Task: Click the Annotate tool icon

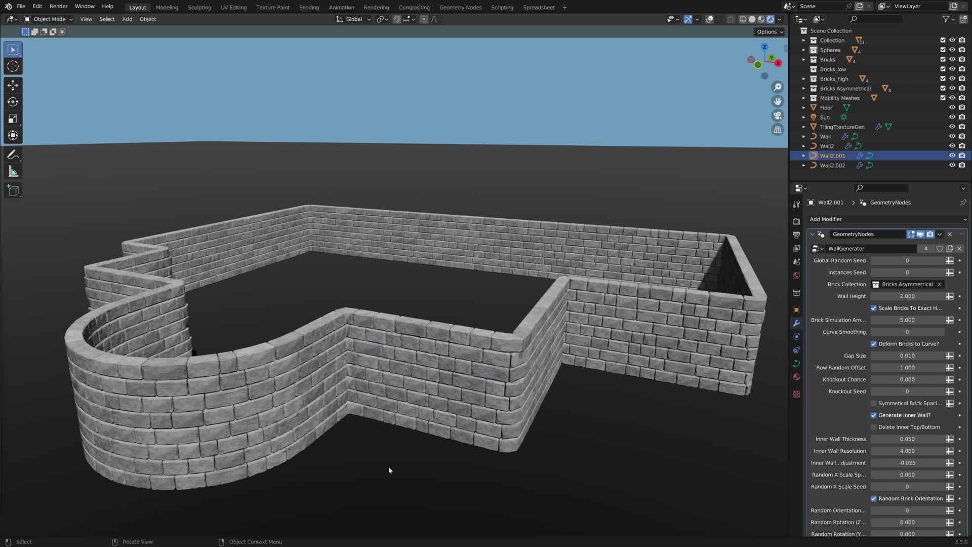Action: click(13, 155)
